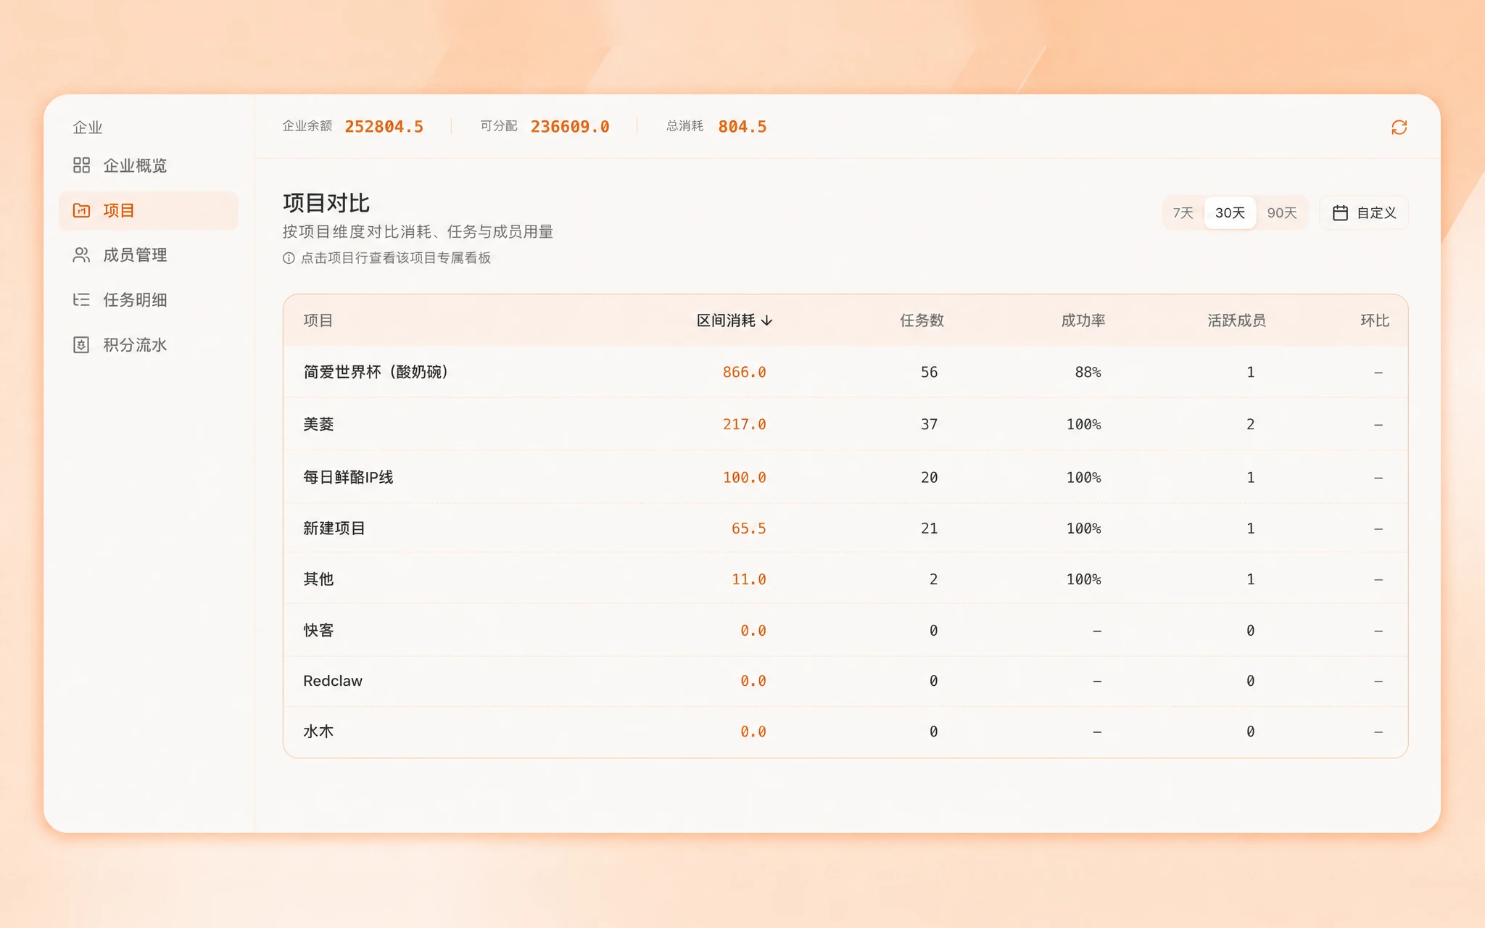This screenshot has height=928, width=1485.
Task: Open the Redclaw project row
Action: click(x=845, y=681)
